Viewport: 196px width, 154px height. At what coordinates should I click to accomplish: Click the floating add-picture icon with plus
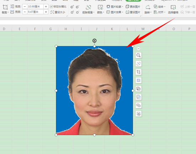139,106
